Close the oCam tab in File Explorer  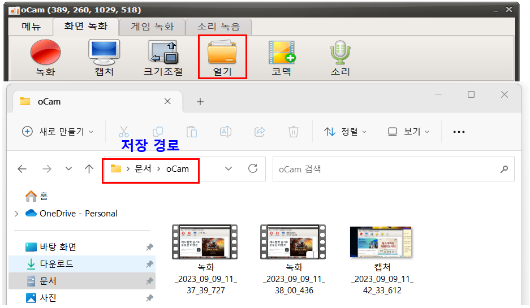pyautogui.click(x=167, y=101)
